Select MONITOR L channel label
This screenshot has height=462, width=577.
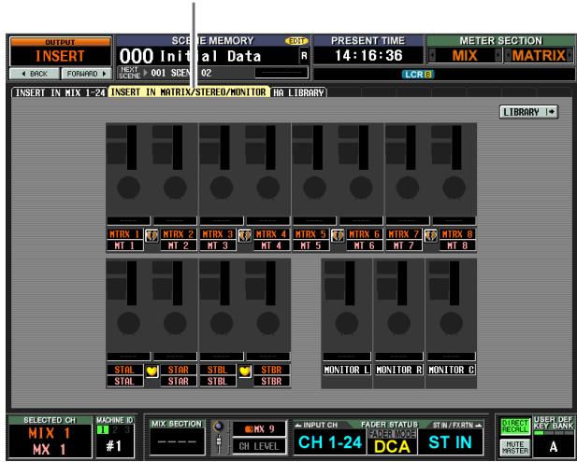coord(347,370)
